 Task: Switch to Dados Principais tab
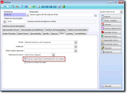click(x=9, y=33)
